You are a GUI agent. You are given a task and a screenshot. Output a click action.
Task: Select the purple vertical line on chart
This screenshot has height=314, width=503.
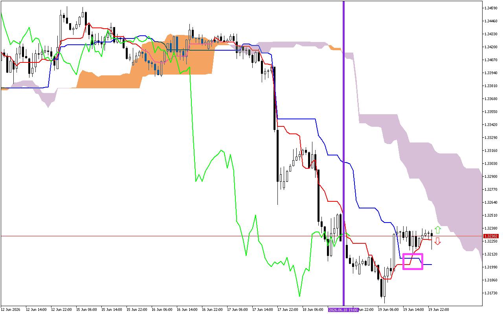pyautogui.click(x=344, y=153)
